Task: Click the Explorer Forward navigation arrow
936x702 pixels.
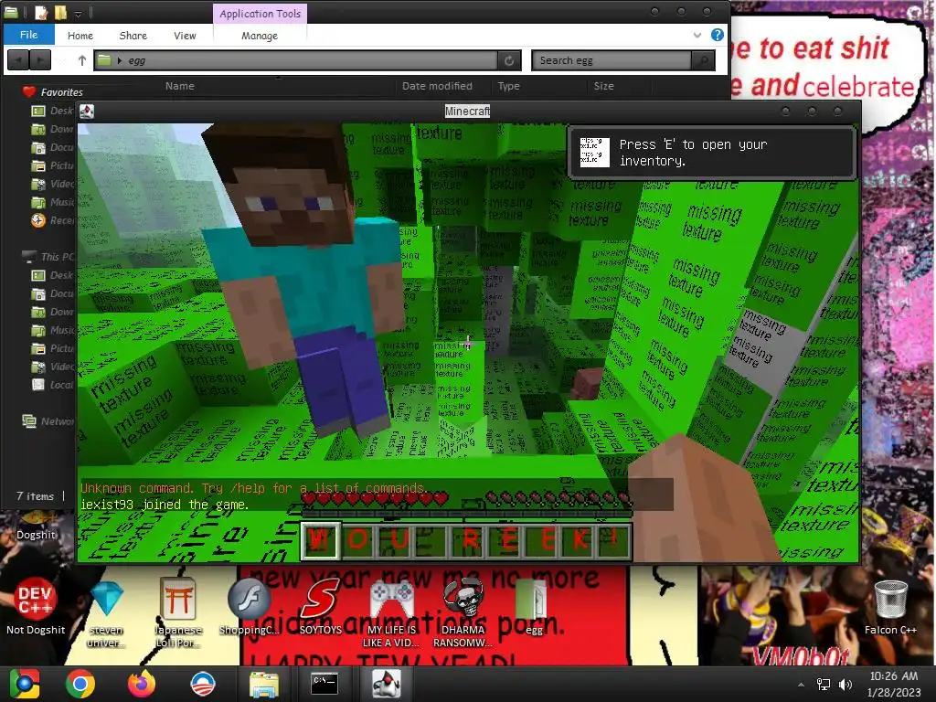Action: [x=40, y=60]
